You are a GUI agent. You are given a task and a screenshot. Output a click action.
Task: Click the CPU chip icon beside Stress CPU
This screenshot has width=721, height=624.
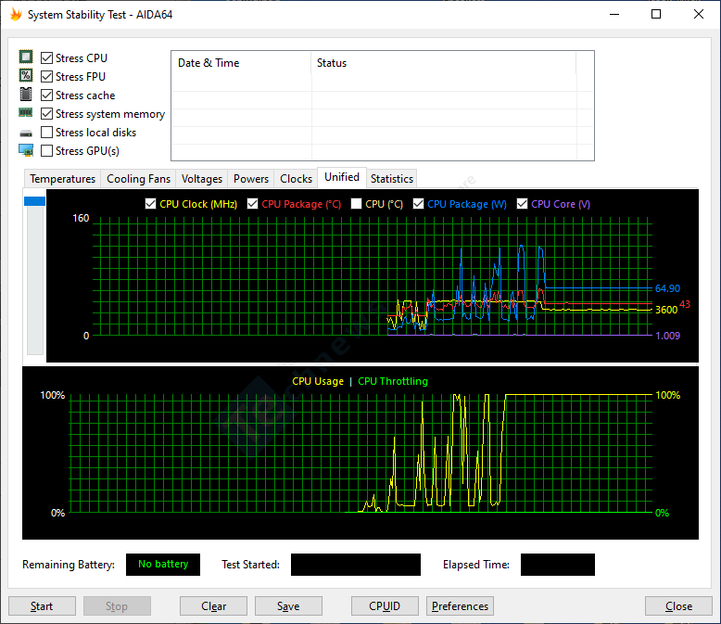[26, 57]
